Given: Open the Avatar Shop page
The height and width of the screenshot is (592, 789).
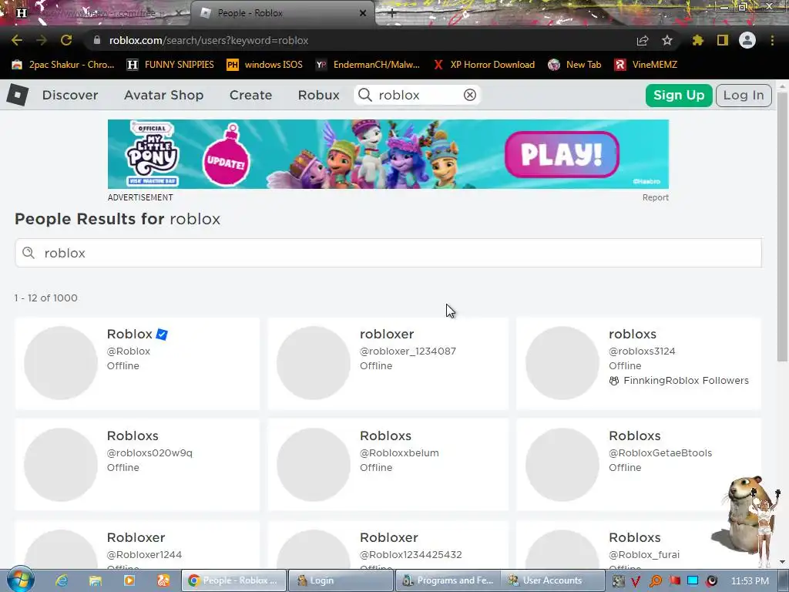Looking at the screenshot, I should (163, 95).
